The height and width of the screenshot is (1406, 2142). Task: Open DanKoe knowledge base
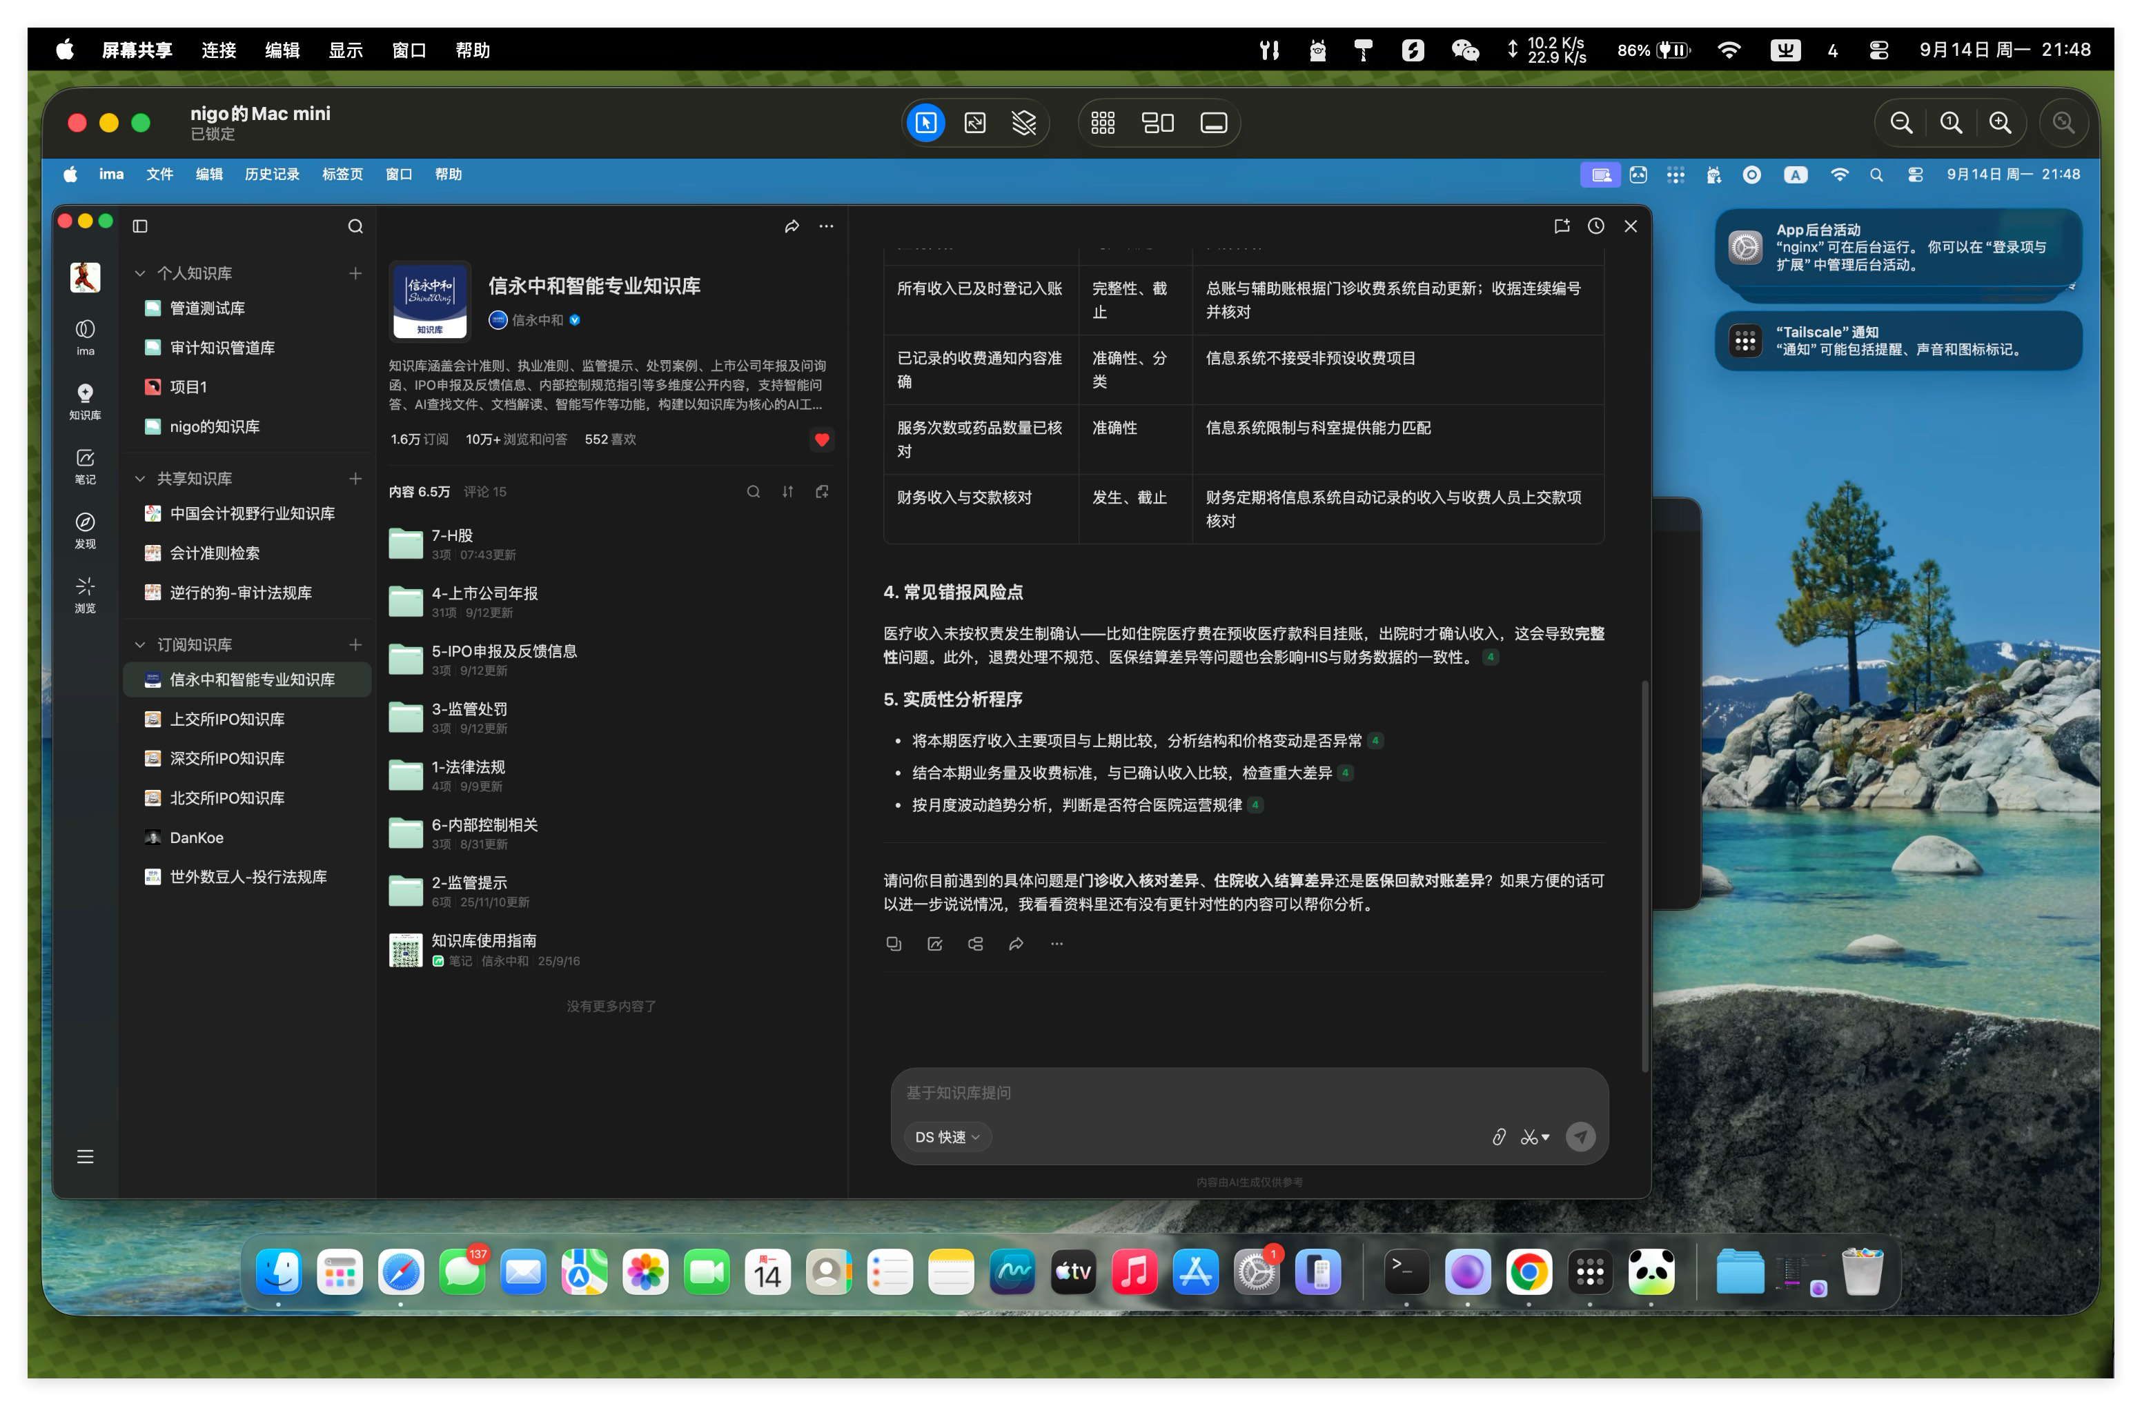pyautogui.click(x=246, y=838)
